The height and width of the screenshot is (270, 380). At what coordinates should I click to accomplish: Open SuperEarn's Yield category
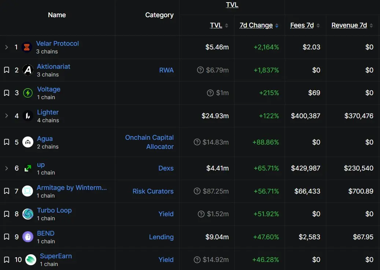166,260
